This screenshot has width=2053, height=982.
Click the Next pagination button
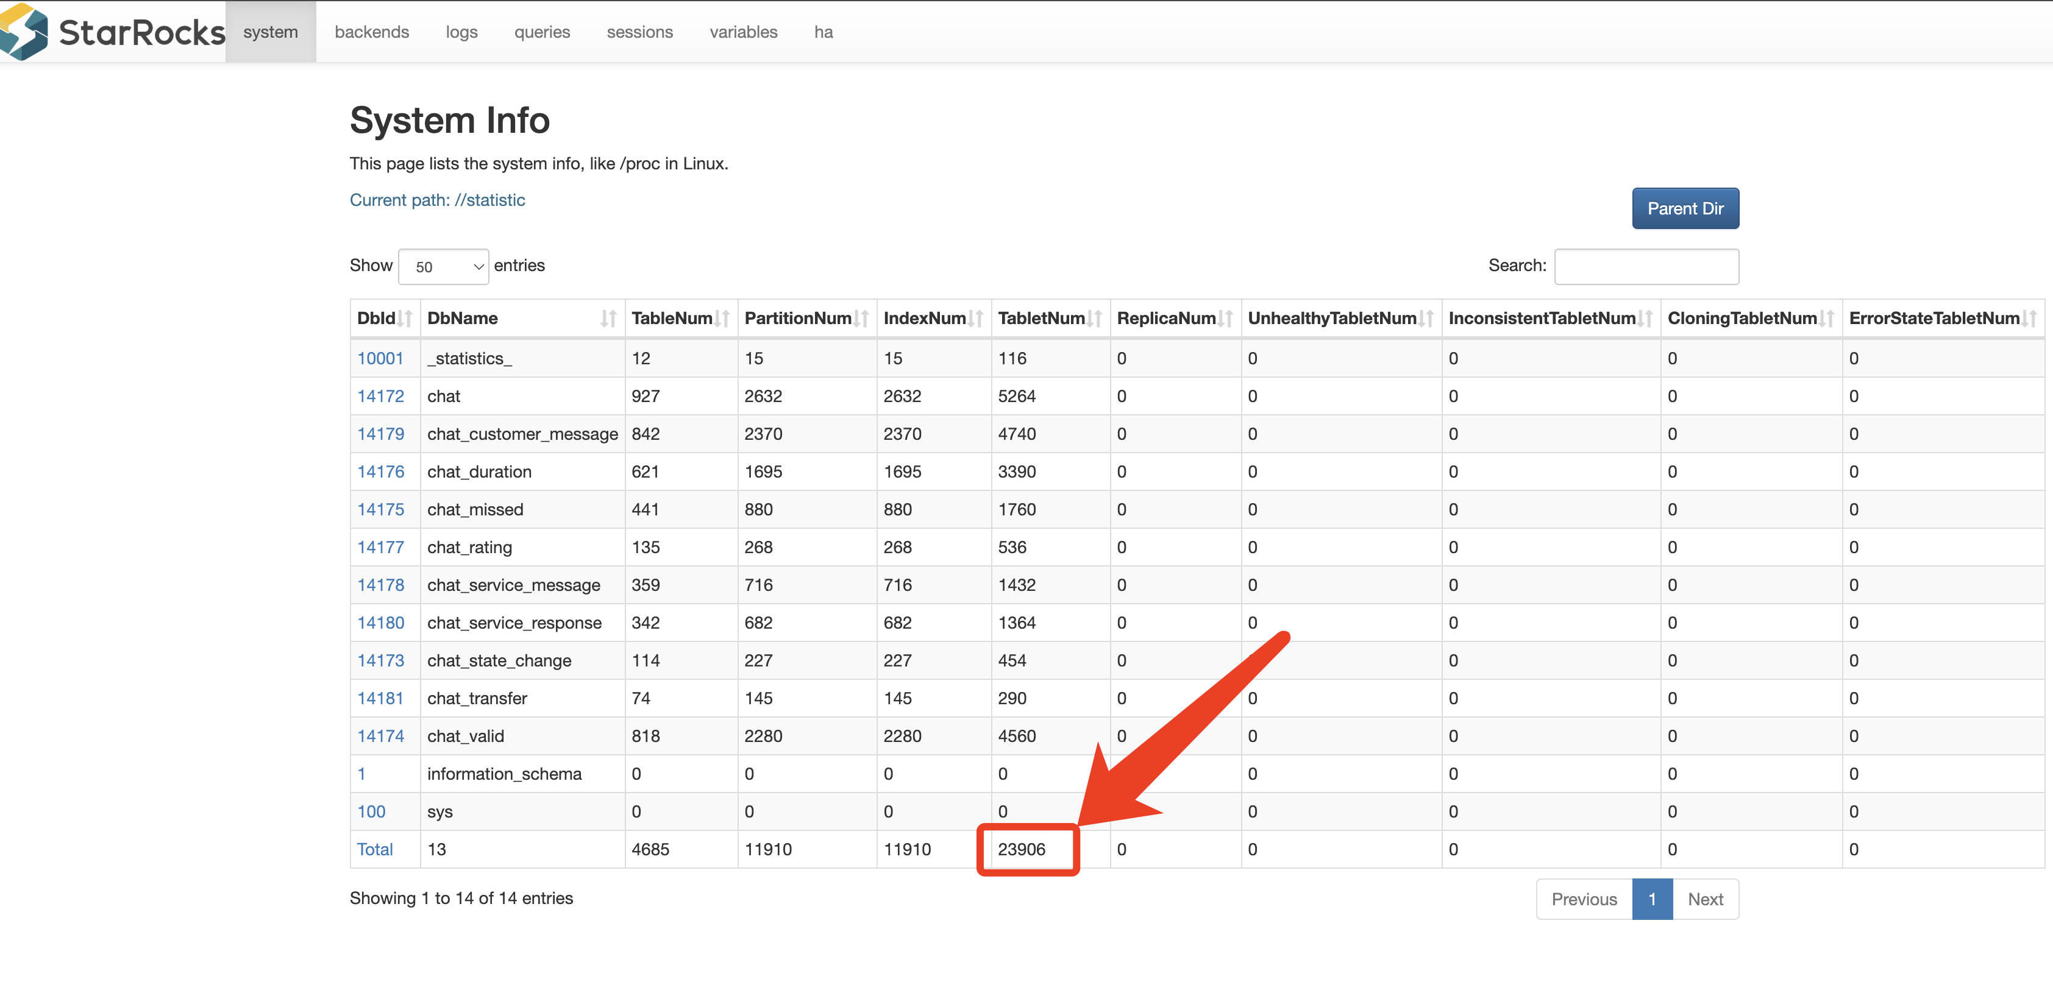click(x=1705, y=899)
